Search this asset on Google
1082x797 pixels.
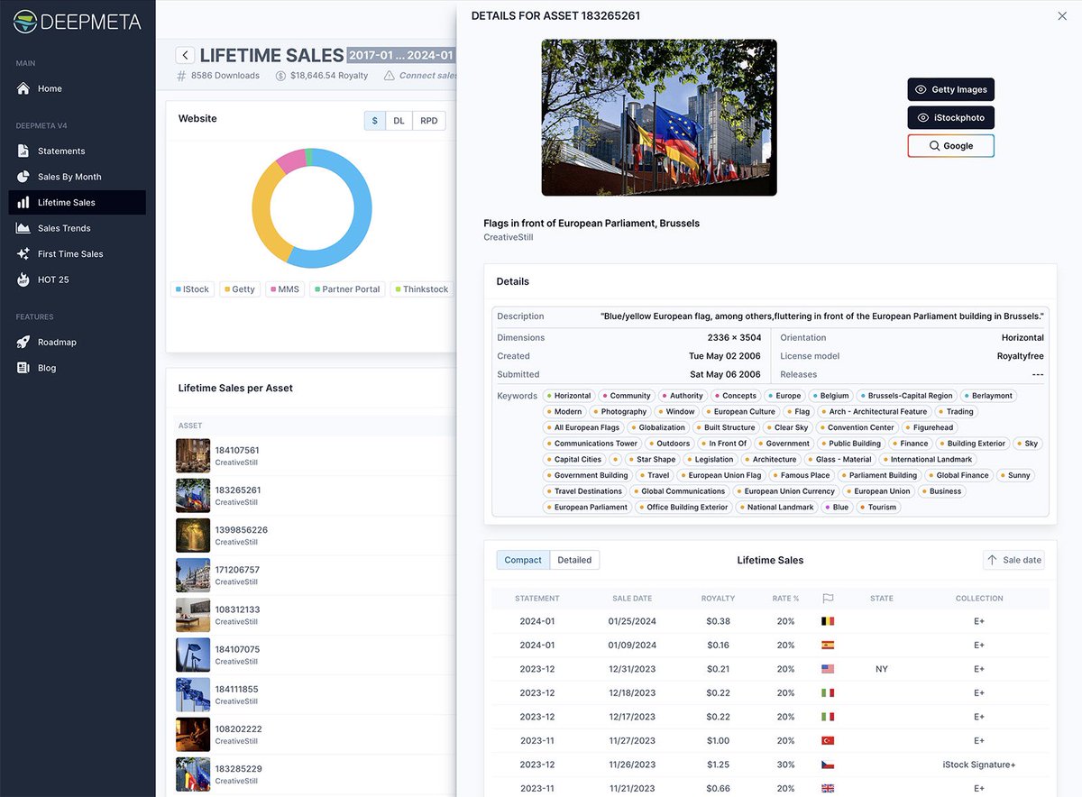coord(950,145)
